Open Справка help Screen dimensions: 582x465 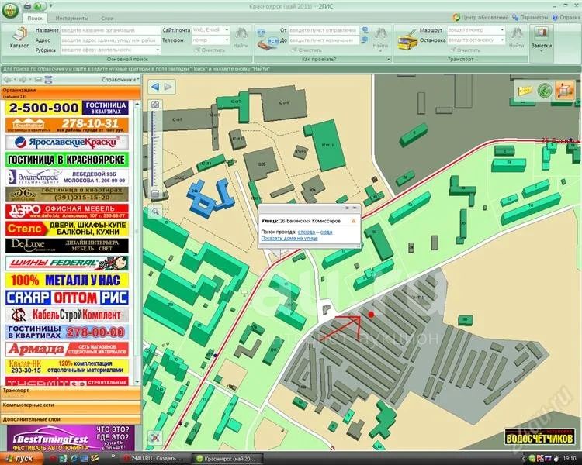click(566, 17)
